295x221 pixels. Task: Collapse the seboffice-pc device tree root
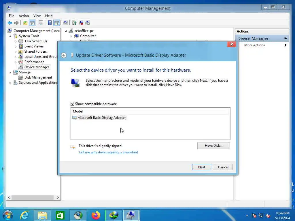click(66, 31)
